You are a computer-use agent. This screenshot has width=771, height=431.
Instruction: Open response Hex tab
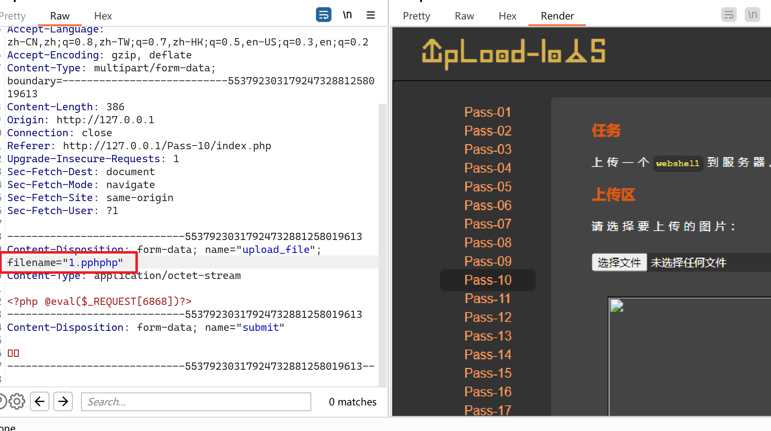click(x=508, y=16)
